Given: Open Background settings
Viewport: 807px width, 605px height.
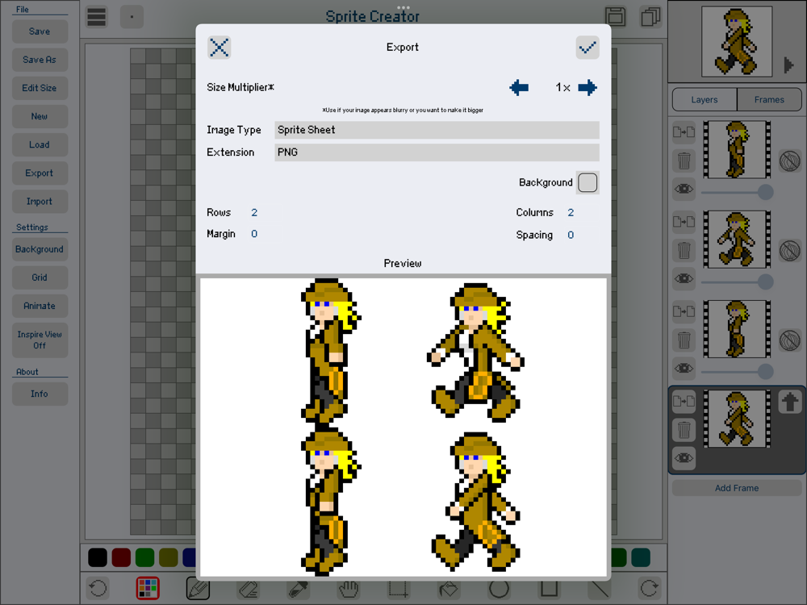Looking at the screenshot, I should pyautogui.click(x=40, y=249).
